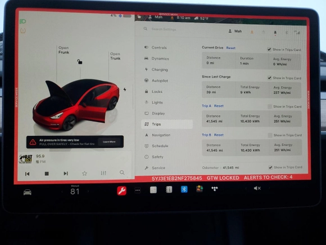Check Trip A Show in Trips Card
Viewport: 326px width, 245px height.
[270, 106]
